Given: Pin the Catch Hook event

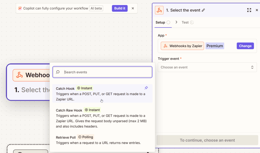Looking at the screenshot, I should tap(146, 88).
